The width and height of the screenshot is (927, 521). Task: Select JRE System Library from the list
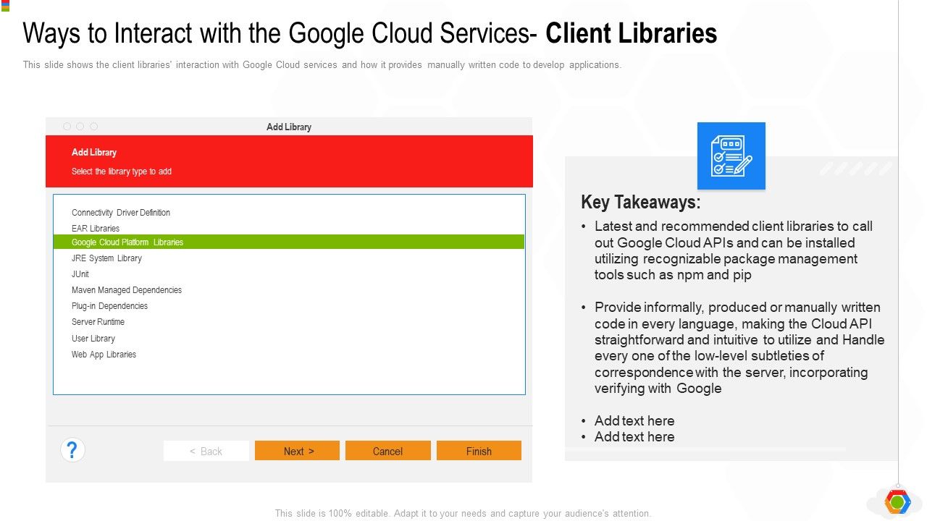tap(106, 258)
